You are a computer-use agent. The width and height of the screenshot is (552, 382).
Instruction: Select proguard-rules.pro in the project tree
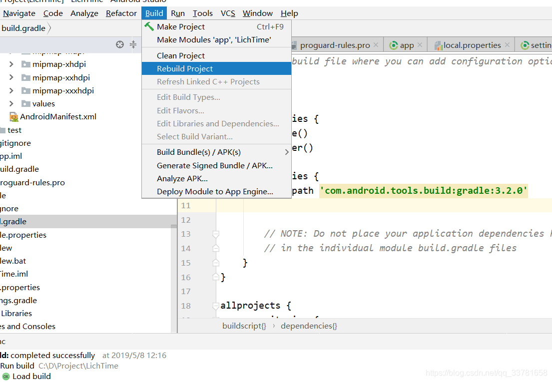click(x=32, y=183)
